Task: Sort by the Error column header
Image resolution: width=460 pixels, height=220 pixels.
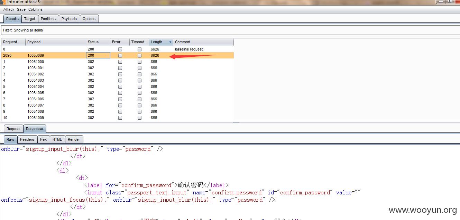Action: (120, 42)
